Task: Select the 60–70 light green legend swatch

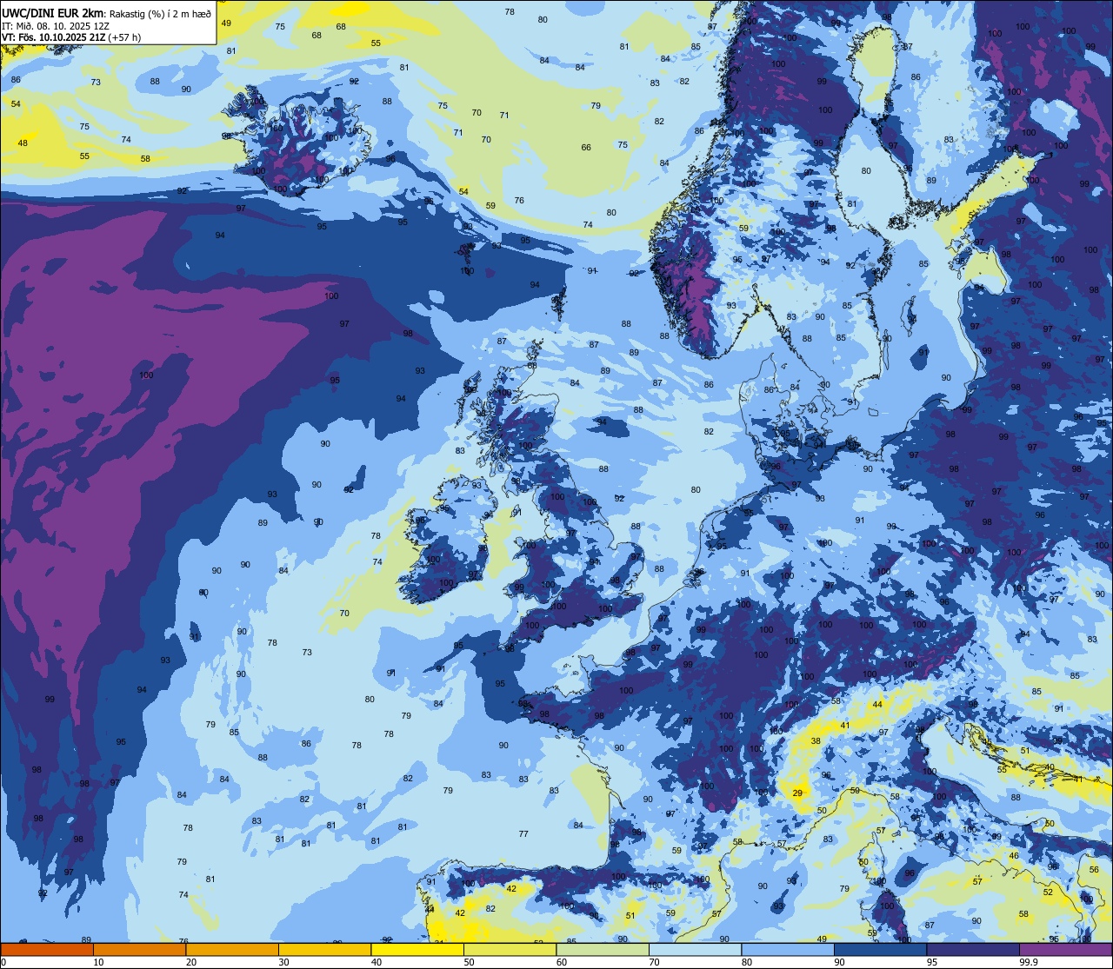Action: (x=603, y=949)
